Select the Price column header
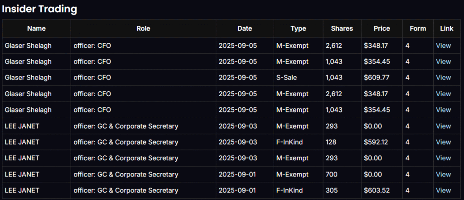The width and height of the screenshot is (464, 200). point(382,28)
